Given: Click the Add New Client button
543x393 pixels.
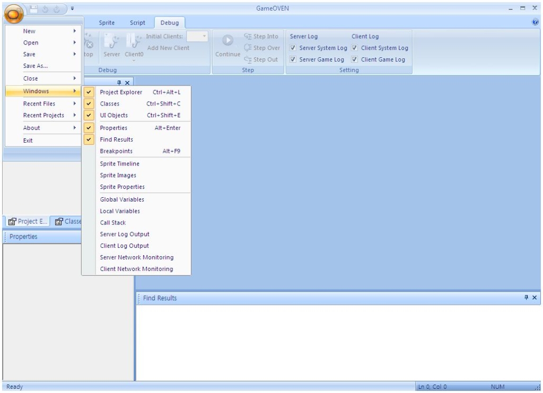Looking at the screenshot, I should 168,48.
